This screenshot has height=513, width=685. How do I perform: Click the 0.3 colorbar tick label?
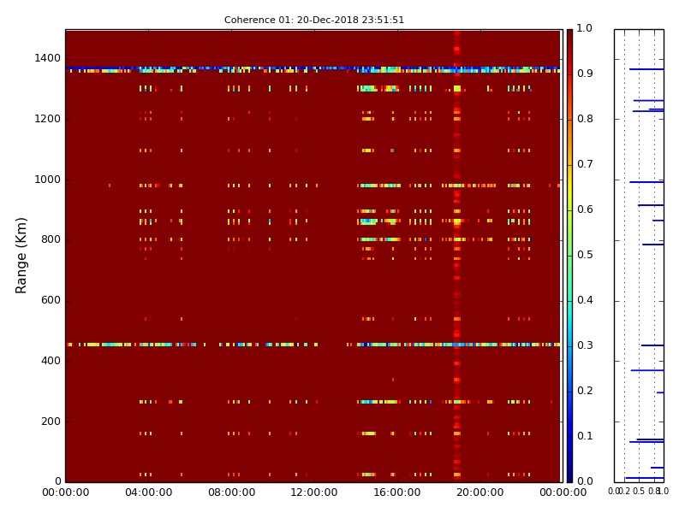(584, 345)
